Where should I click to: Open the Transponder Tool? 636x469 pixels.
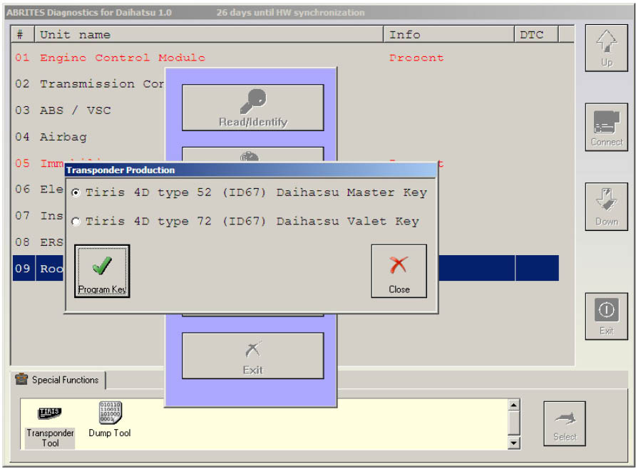click(50, 425)
